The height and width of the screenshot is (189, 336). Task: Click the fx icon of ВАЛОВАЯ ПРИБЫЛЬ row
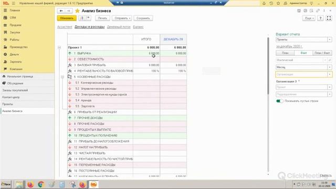(70, 65)
